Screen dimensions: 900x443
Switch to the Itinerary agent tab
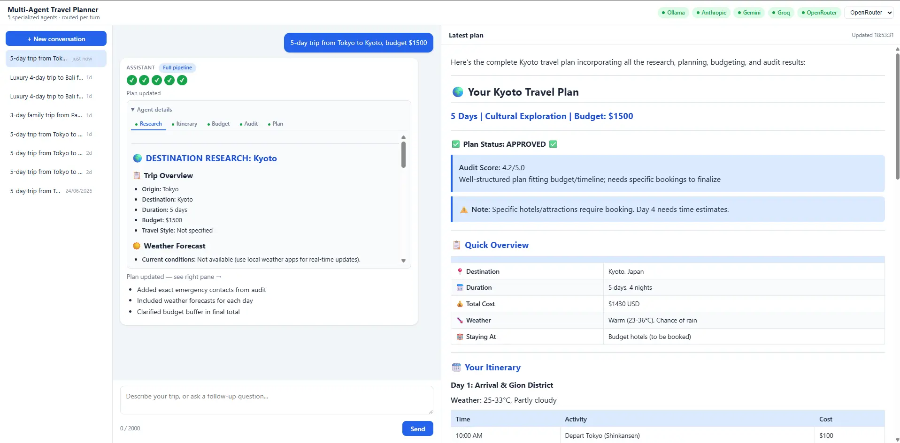click(x=185, y=124)
